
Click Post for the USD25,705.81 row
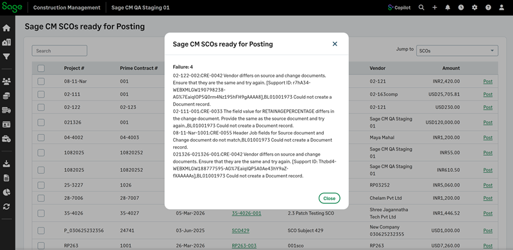coord(487,94)
